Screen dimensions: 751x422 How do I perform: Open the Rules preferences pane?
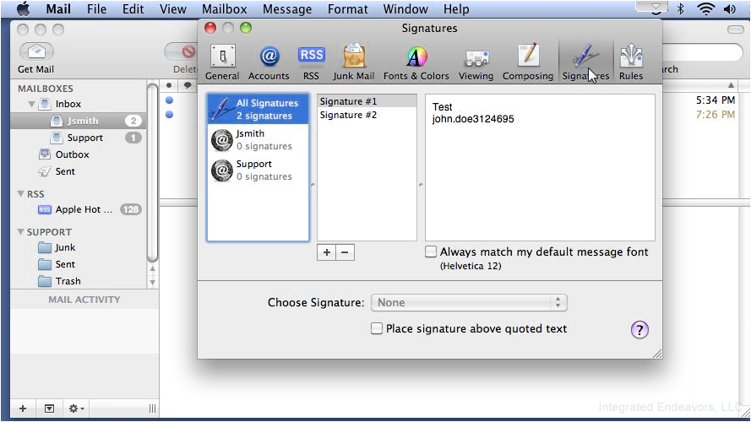(x=631, y=62)
